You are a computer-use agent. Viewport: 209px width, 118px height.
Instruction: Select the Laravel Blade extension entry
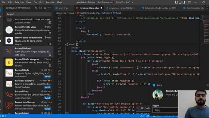[x=28, y=73]
